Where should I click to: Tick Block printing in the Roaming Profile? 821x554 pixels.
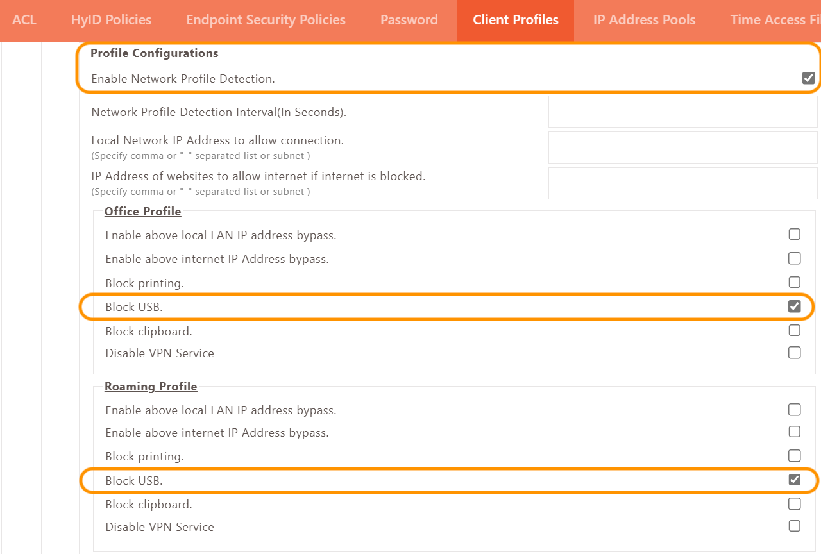(795, 456)
